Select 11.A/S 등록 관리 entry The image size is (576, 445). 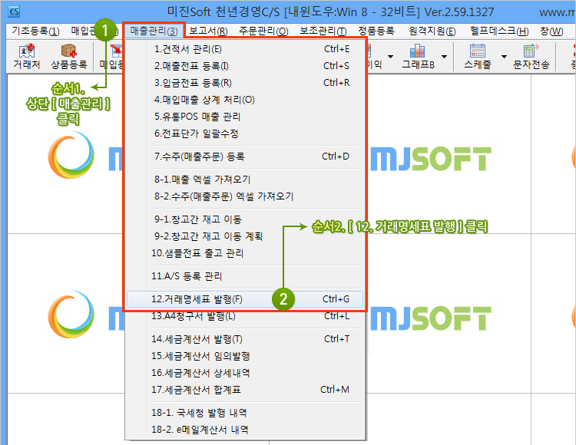point(246,276)
